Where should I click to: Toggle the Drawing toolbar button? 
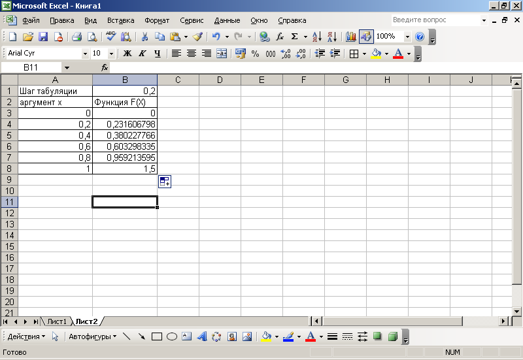(366, 37)
